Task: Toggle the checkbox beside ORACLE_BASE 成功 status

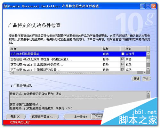Action: tap(123, 59)
